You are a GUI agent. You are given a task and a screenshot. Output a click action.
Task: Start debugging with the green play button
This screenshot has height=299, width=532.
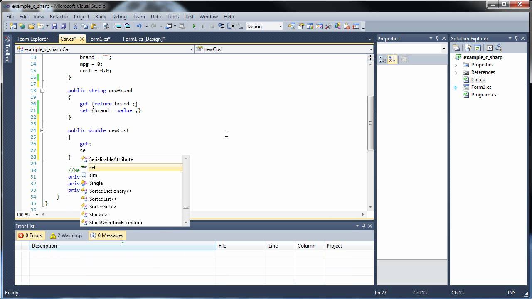pos(194,27)
